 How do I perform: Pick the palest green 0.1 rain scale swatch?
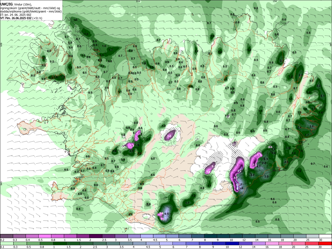click(7, 243)
